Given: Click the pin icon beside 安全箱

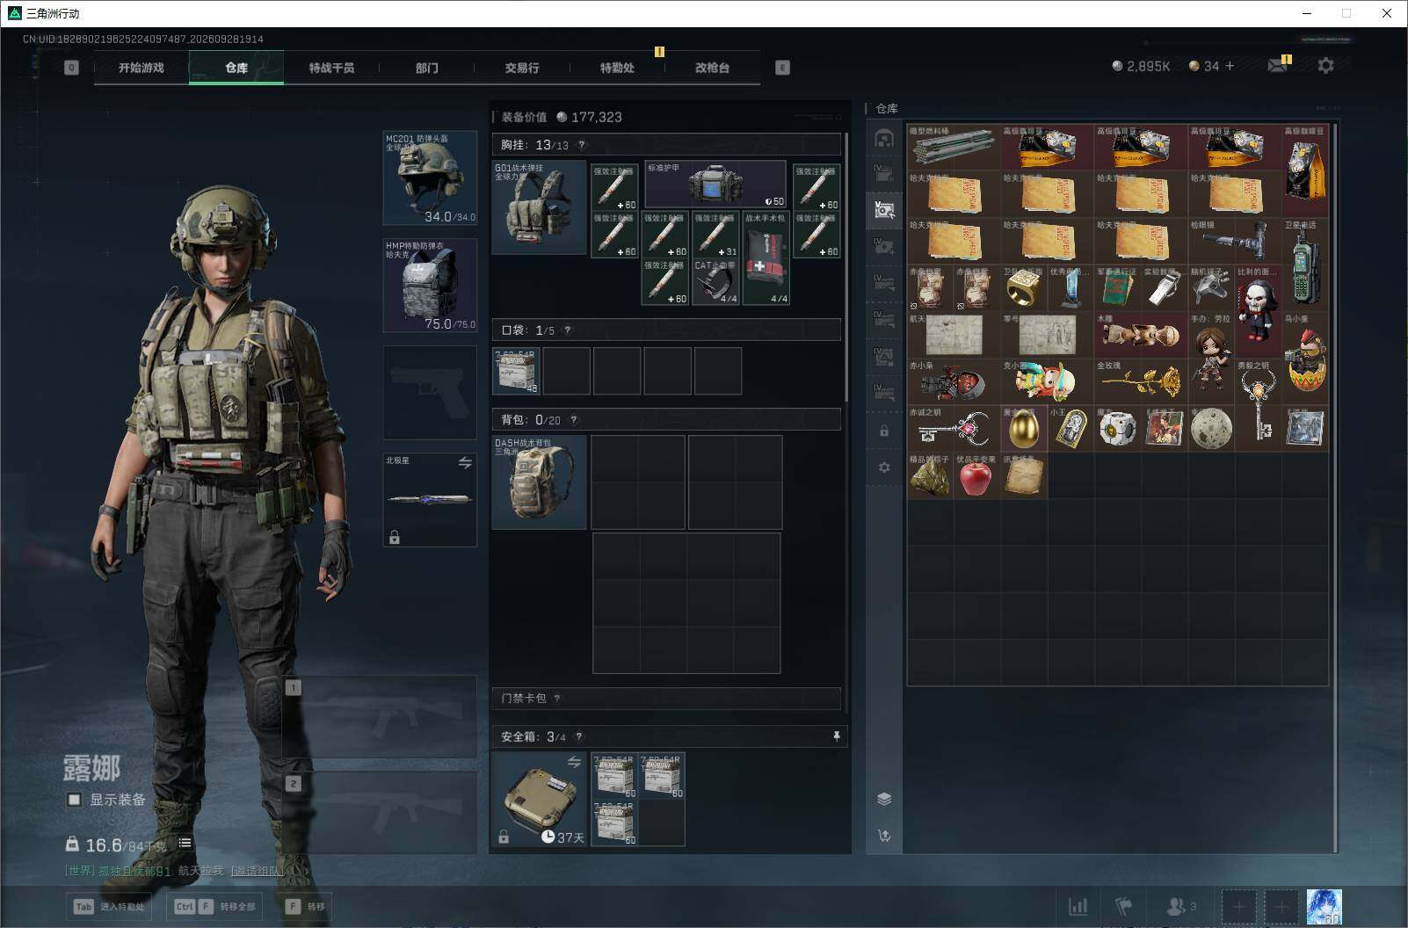Looking at the screenshot, I should click(836, 736).
